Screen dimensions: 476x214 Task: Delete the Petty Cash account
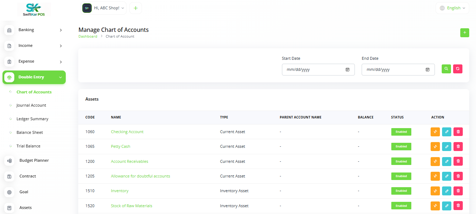(x=458, y=146)
